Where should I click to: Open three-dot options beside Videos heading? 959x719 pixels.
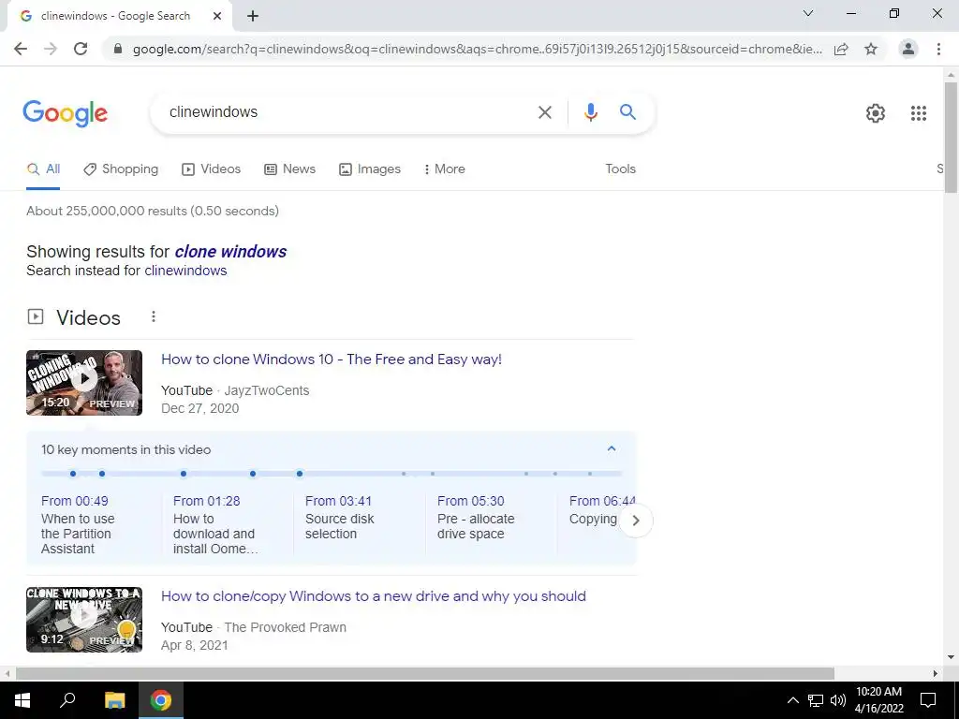[x=154, y=316]
